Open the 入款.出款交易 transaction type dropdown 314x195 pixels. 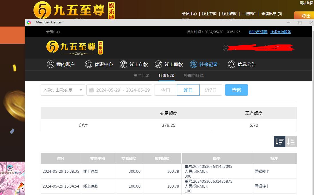click(62, 90)
